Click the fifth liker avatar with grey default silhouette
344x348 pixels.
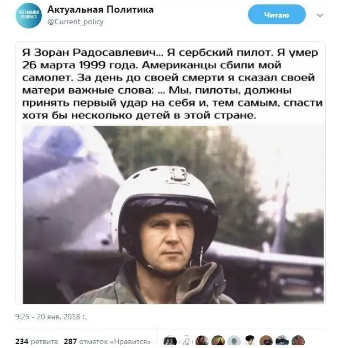tap(234, 341)
